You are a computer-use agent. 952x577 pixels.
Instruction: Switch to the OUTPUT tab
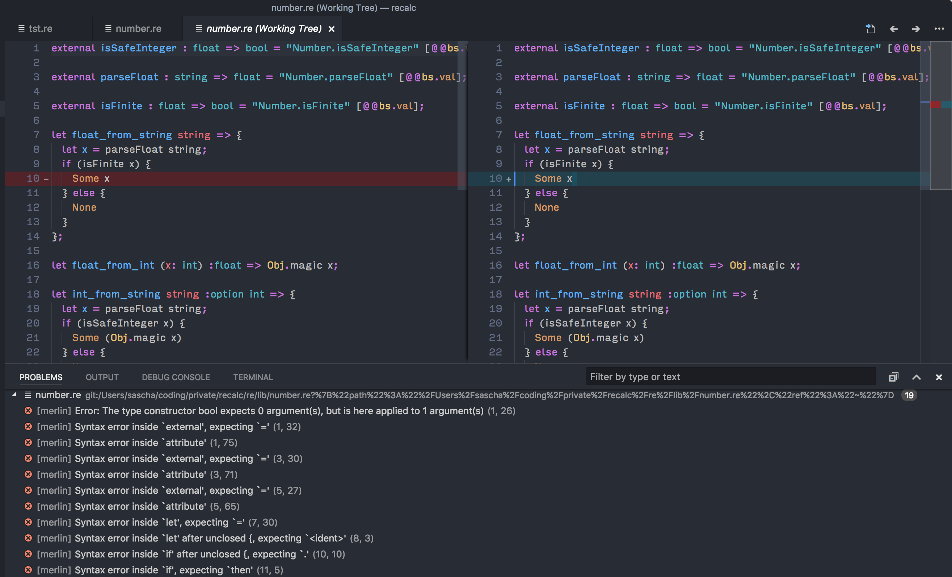[102, 377]
